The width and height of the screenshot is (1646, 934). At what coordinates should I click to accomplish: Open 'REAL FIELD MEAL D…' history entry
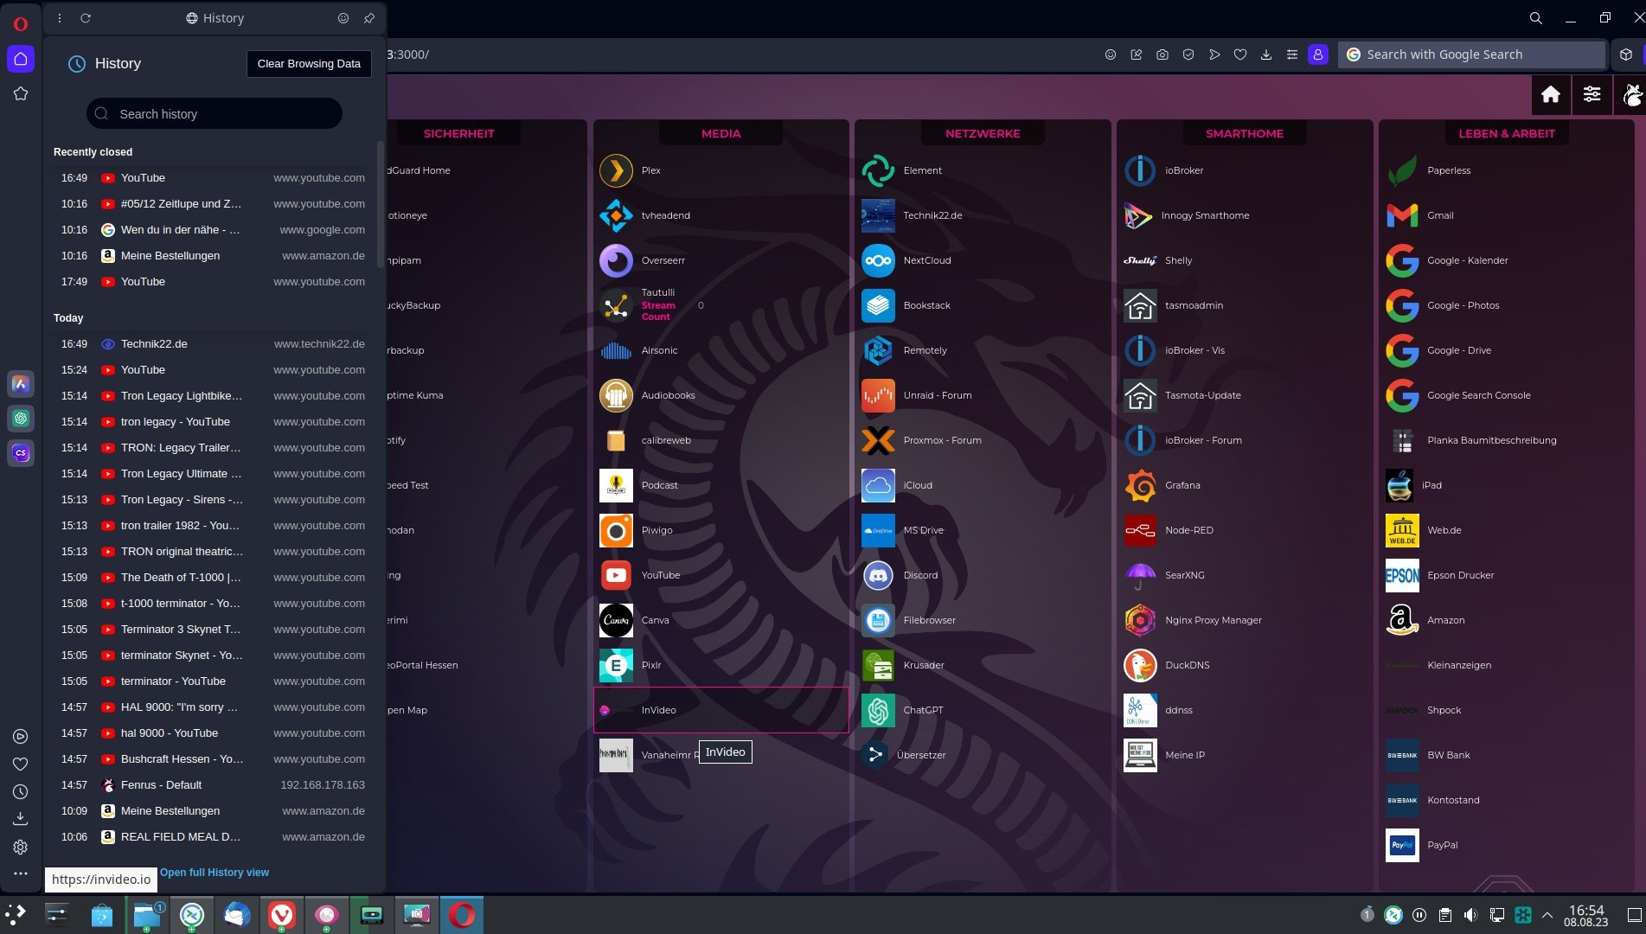click(x=209, y=836)
